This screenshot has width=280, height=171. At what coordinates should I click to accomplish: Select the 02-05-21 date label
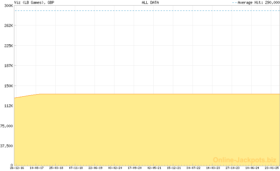154,168
